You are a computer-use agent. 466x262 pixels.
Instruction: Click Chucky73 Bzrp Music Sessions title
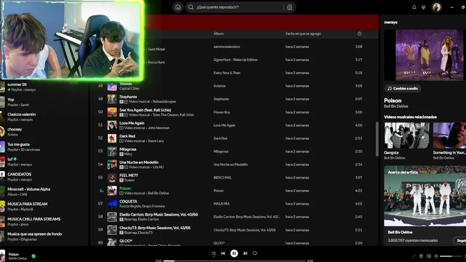(155, 228)
